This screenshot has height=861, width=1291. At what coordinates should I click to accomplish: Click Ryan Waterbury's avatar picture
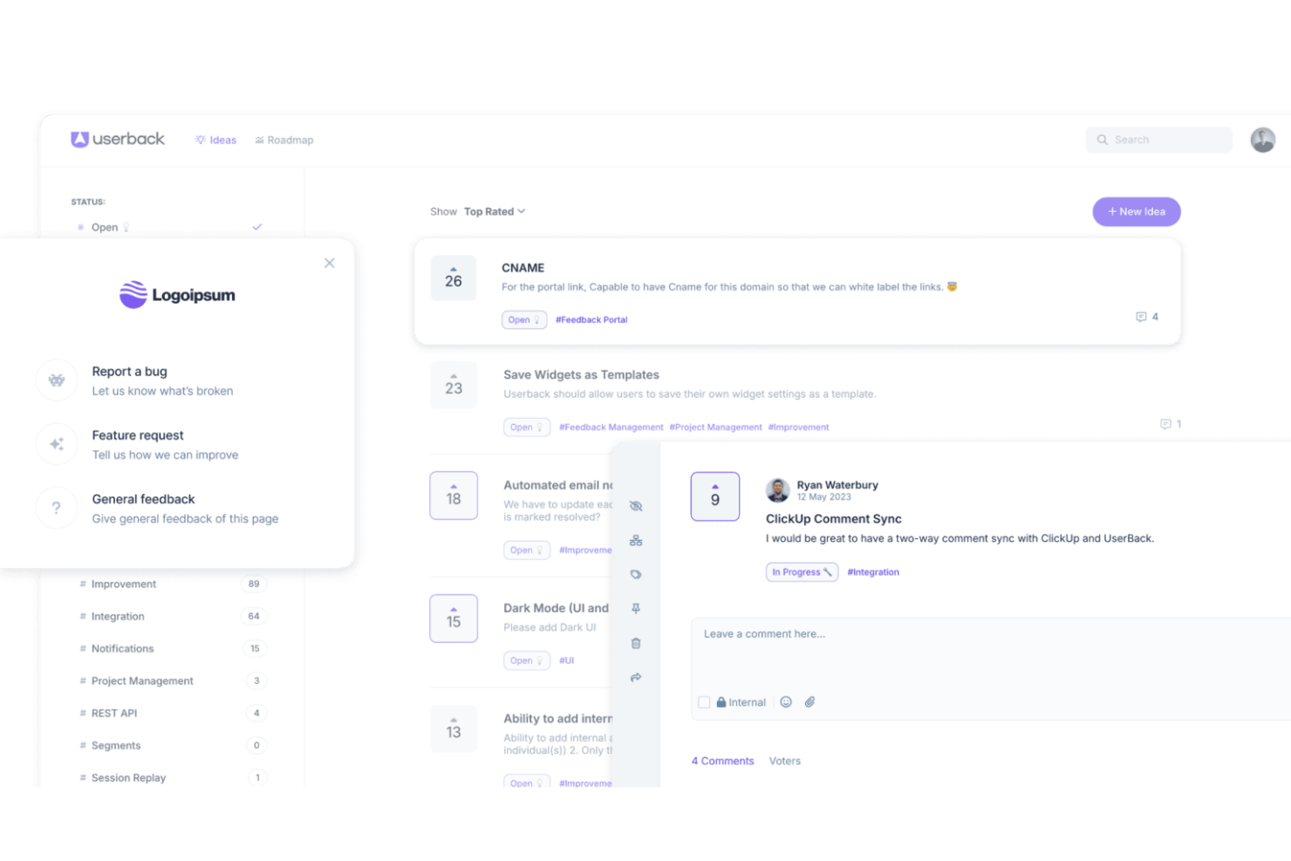point(777,490)
